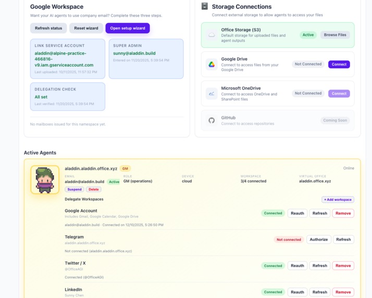The image size is (372, 298).
Task: Click the Storage Connections cabinet icon
Action: click(x=205, y=6)
